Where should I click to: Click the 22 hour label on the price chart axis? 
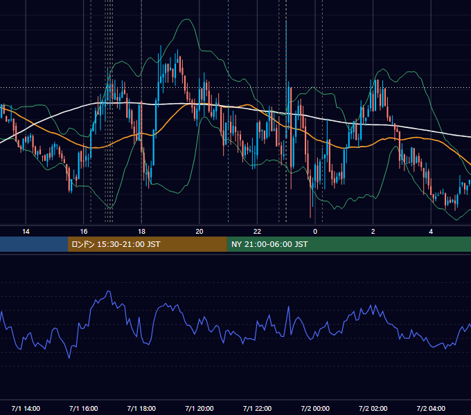coord(257,232)
